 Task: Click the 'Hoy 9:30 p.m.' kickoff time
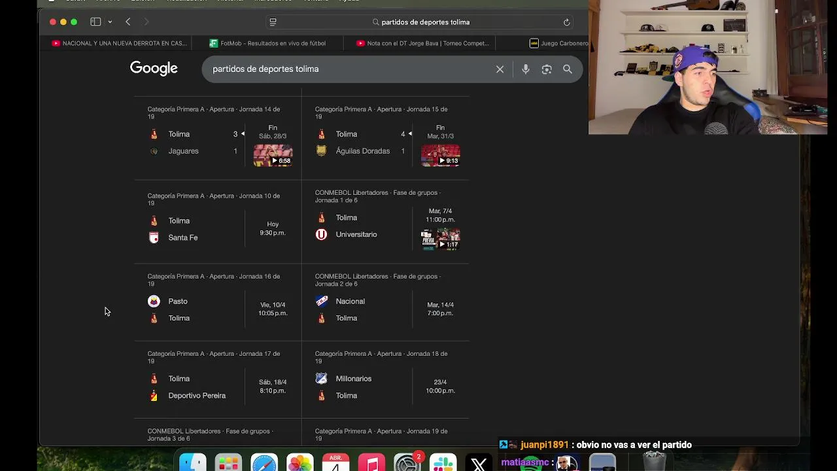tap(273, 228)
